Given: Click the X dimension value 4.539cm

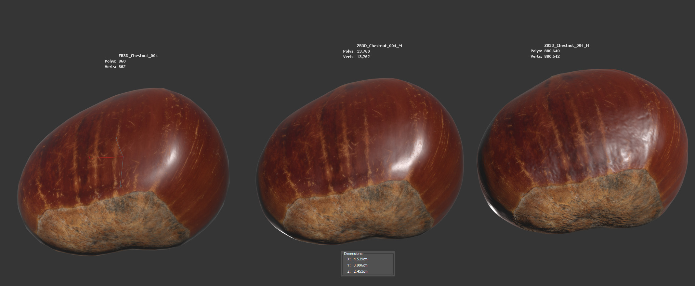Looking at the screenshot, I should coord(360,259).
